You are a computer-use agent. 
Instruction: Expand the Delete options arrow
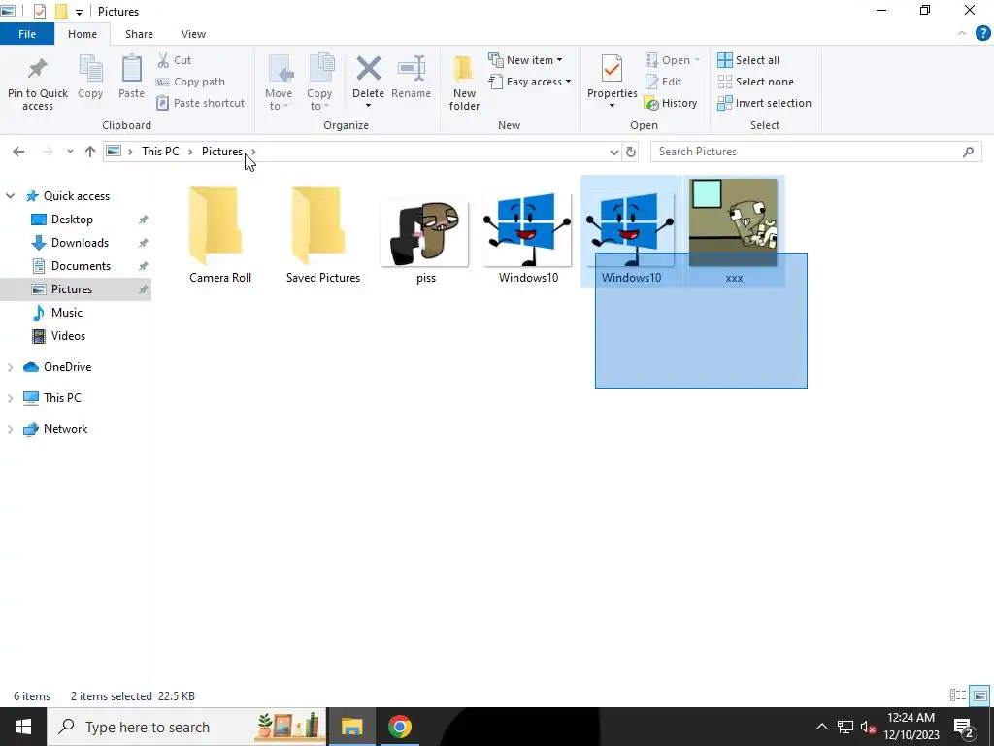coord(368,105)
